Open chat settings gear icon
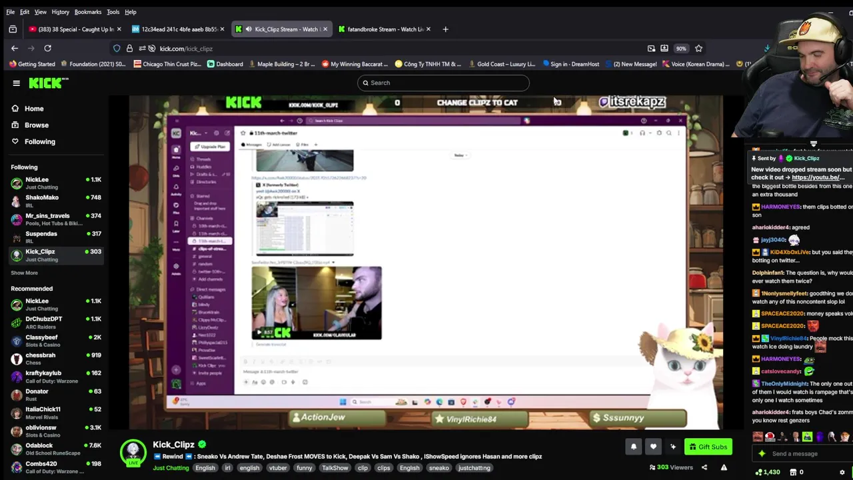The image size is (853, 480). coord(842,473)
